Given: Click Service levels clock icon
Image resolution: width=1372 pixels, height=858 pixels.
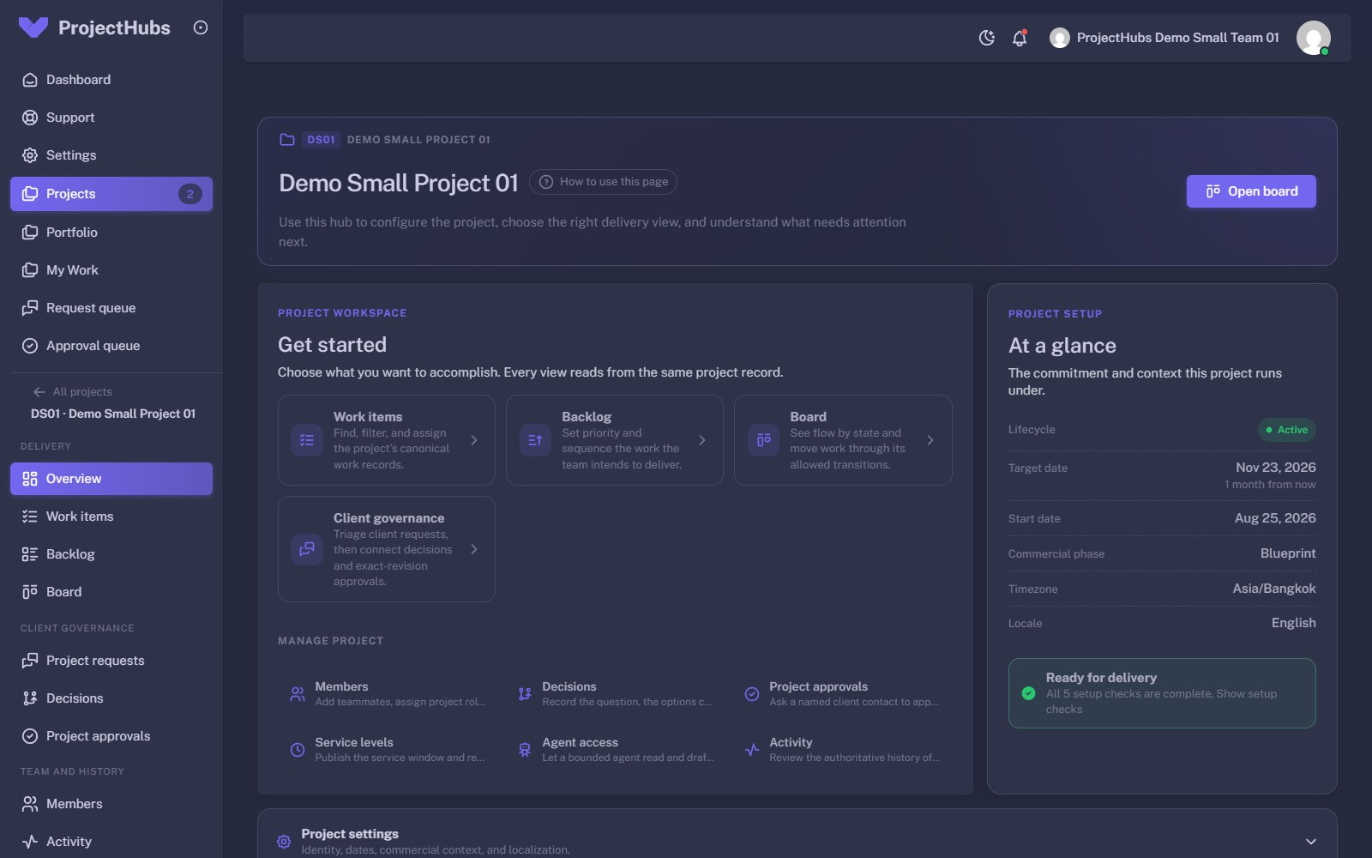Looking at the screenshot, I should (x=298, y=750).
